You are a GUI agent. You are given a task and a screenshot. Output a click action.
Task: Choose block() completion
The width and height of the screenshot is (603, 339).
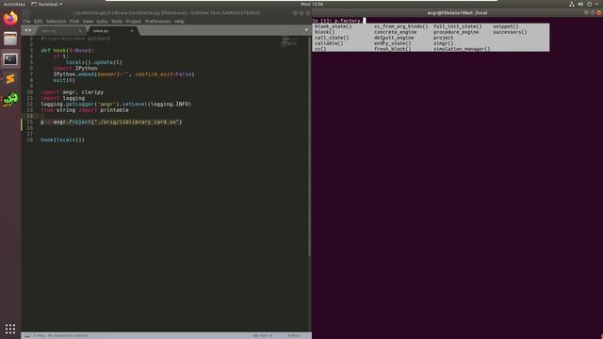(x=324, y=32)
